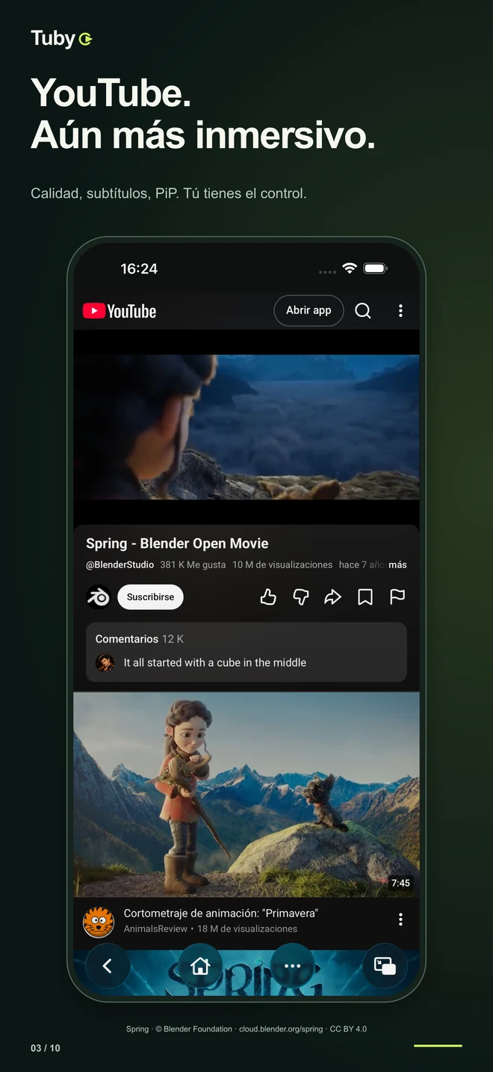493x1072 pixels.
Task: Open the Blender channel avatar
Action: [99, 597]
